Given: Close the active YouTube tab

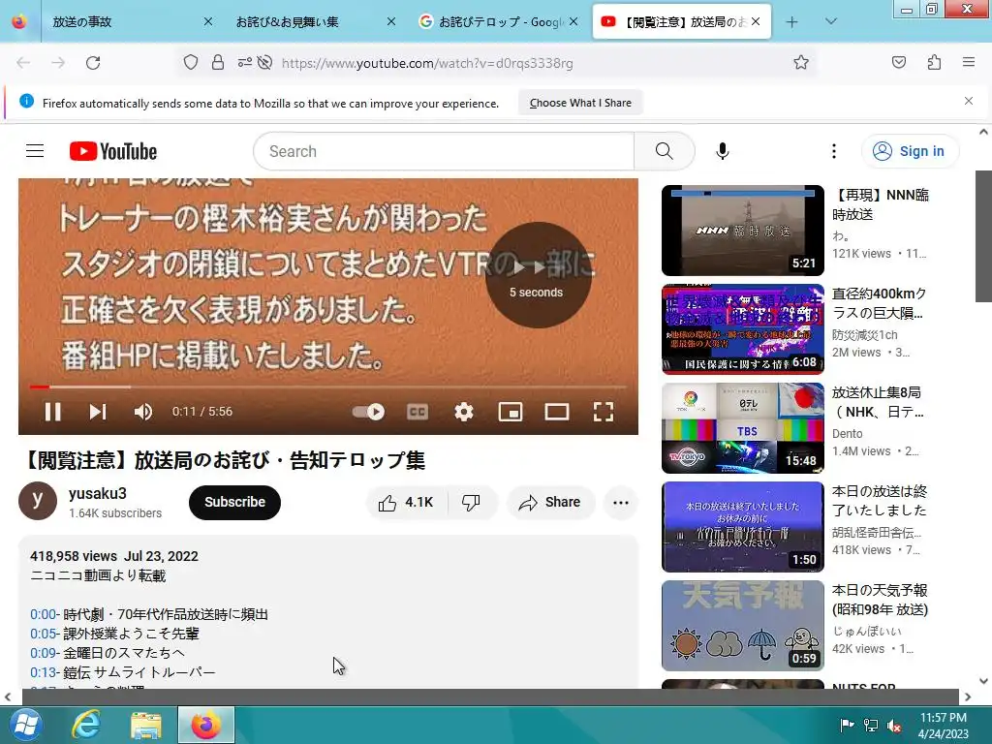Looking at the screenshot, I should coord(756,21).
